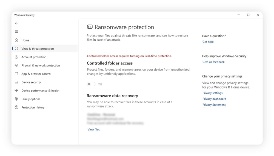Open Device performance & health
The width and height of the screenshot is (274, 156).
(x=45, y=91)
